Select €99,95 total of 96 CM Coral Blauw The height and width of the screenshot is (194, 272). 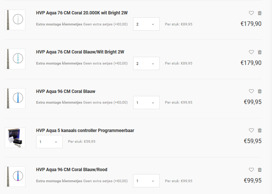[x=252, y=102]
